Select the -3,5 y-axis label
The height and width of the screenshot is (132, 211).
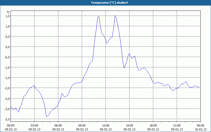(7, 119)
